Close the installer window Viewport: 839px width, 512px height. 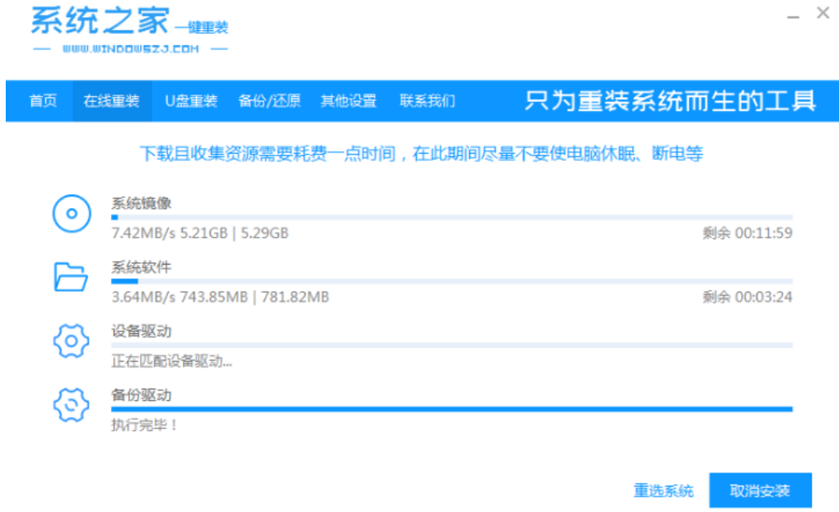click(823, 13)
